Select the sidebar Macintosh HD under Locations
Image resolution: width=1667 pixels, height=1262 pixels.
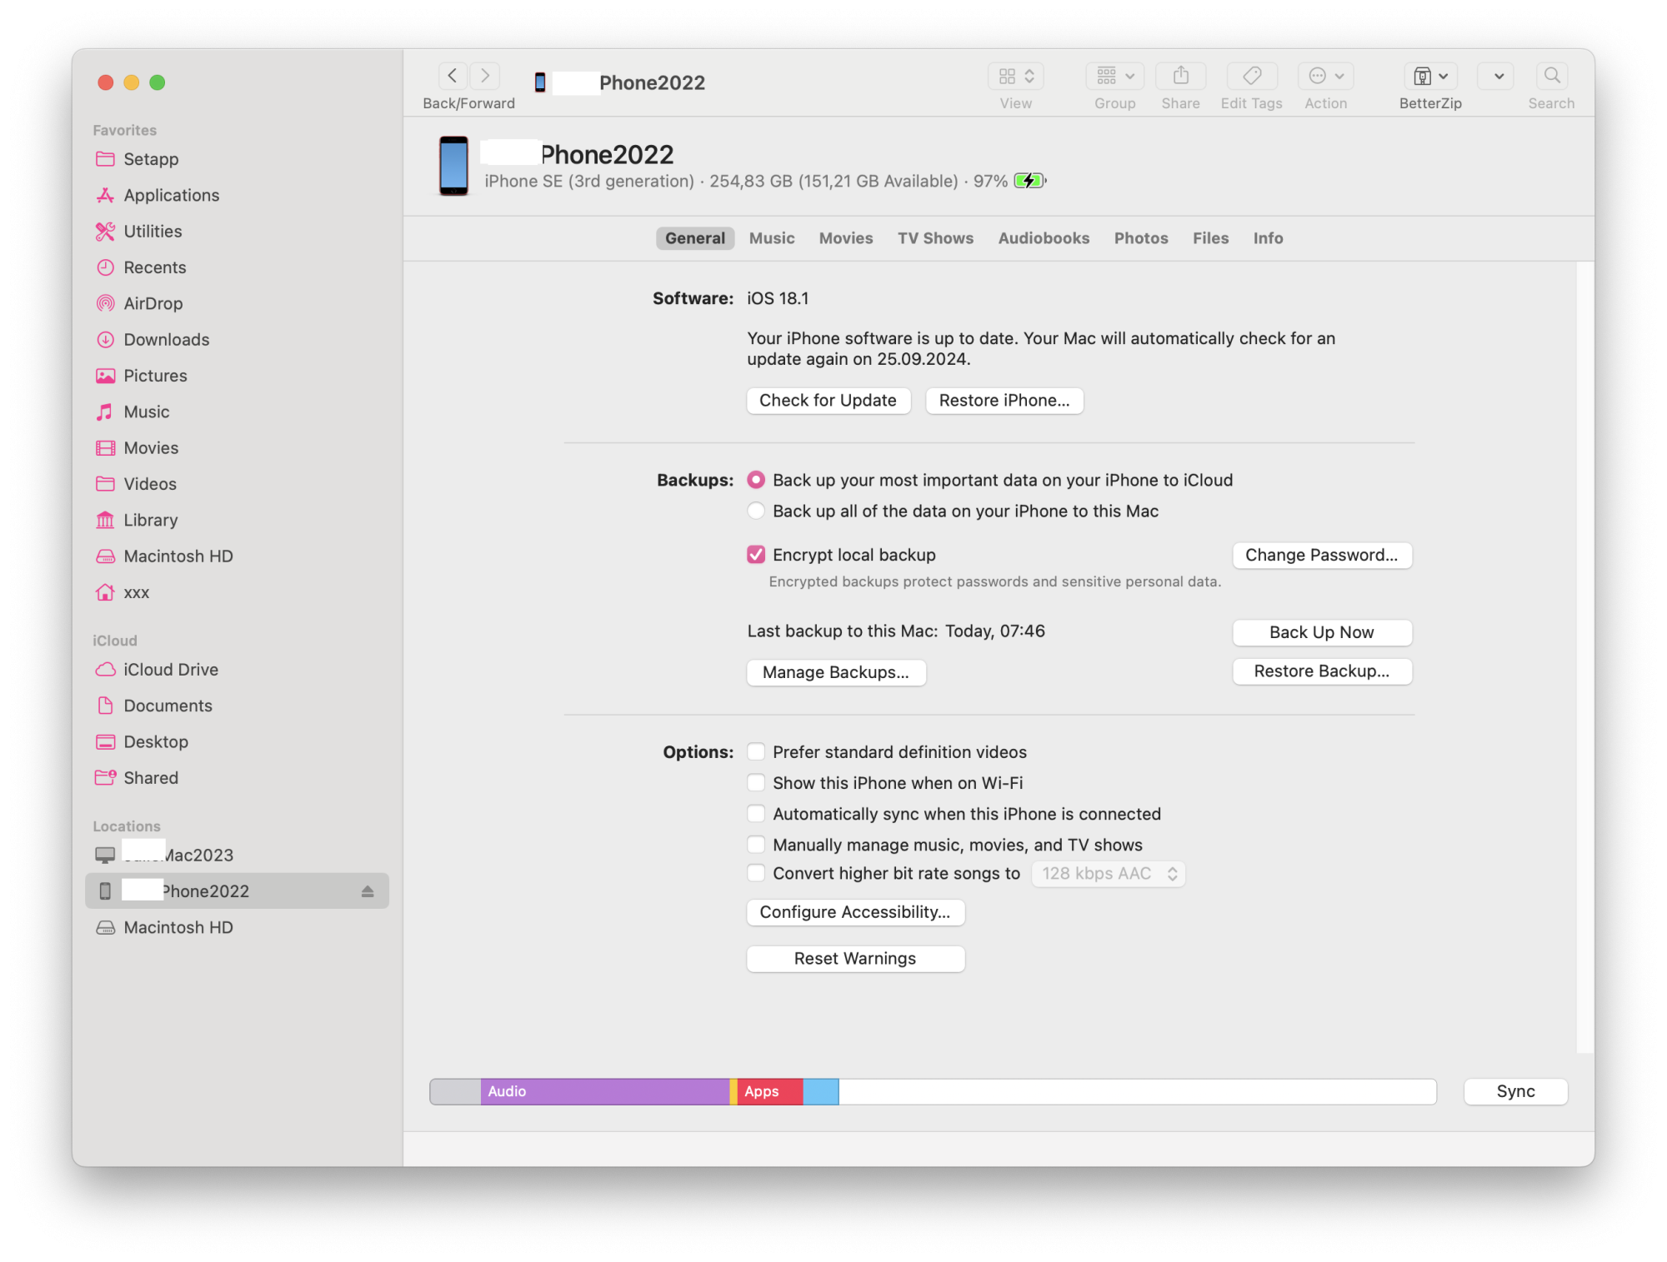pyautogui.click(x=236, y=927)
